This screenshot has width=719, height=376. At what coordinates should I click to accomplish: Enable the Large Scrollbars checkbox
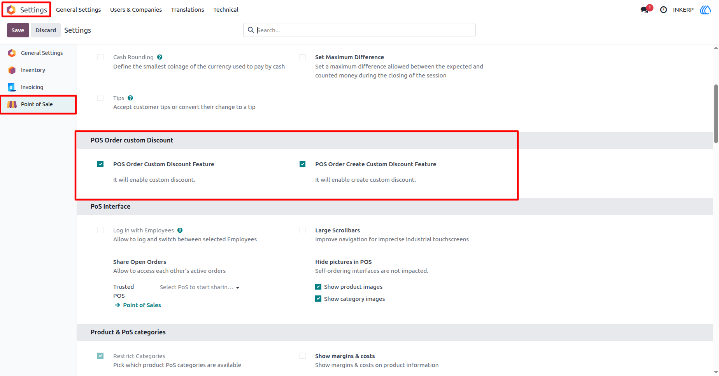coord(302,230)
